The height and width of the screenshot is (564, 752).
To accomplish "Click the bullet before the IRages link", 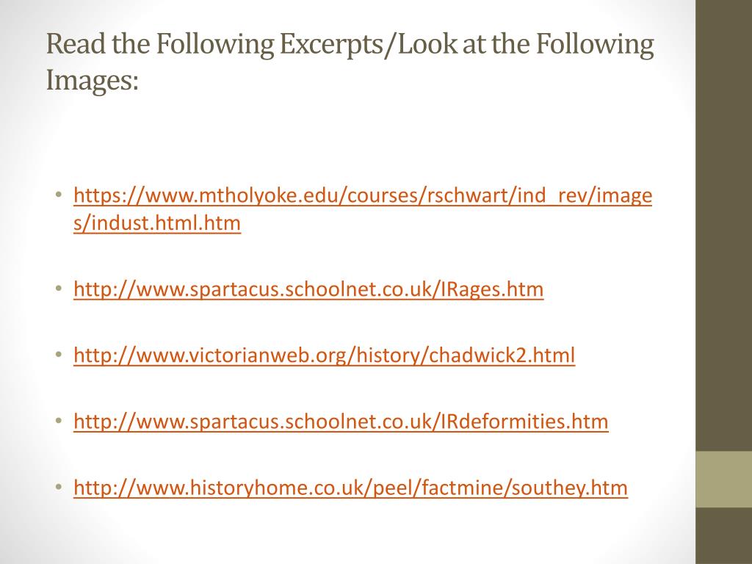I will pyautogui.click(x=59, y=289).
